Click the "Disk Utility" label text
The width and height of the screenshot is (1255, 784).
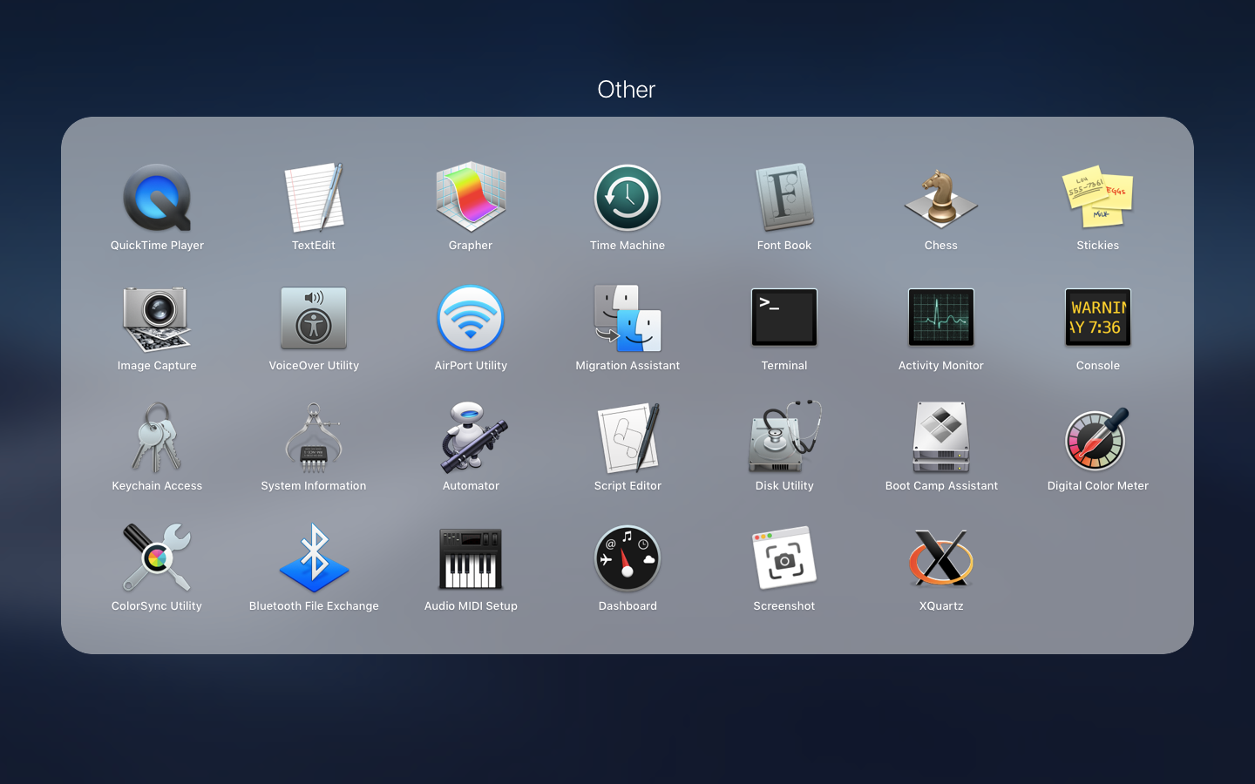pyautogui.click(x=784, y=486)
